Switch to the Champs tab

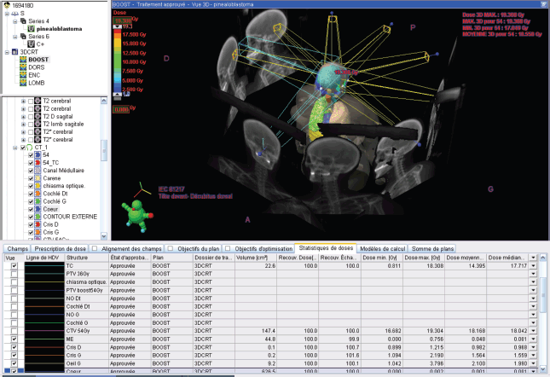[17, 249]
